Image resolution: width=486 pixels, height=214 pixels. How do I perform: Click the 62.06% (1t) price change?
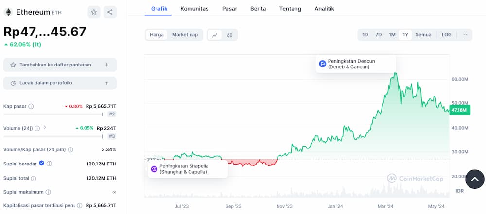click(22, 44)
